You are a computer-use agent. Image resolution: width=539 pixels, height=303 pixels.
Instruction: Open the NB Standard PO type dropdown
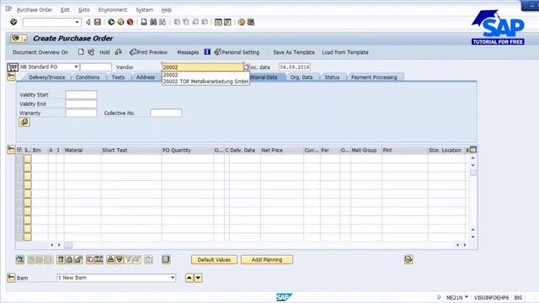(x=76, y=67)
